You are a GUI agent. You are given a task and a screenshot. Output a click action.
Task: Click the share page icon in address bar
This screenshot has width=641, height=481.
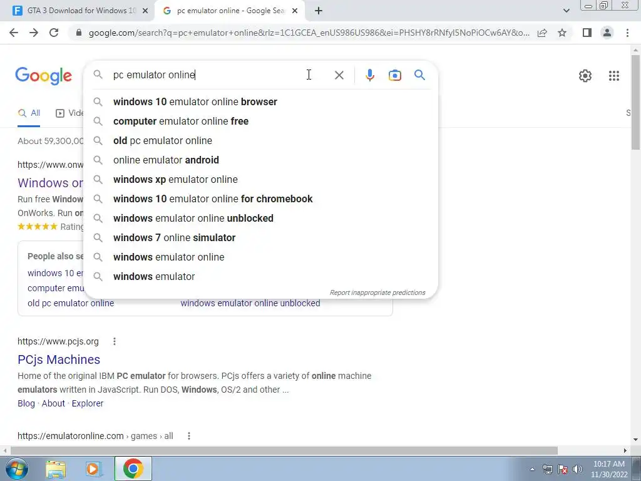coord(542,33)
